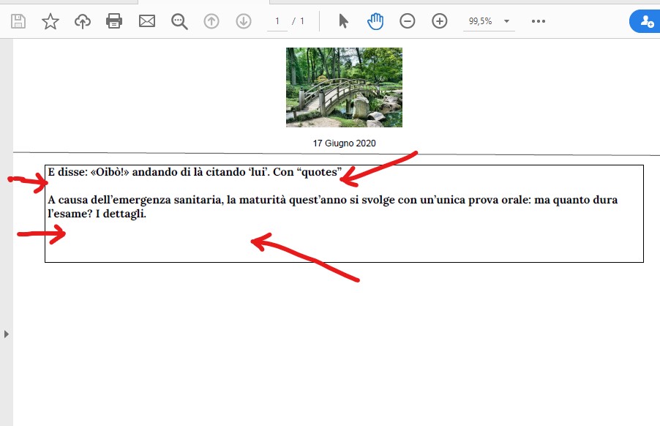Activate the Selection arrow tool
660x426 pixels.
pos(343,21)
